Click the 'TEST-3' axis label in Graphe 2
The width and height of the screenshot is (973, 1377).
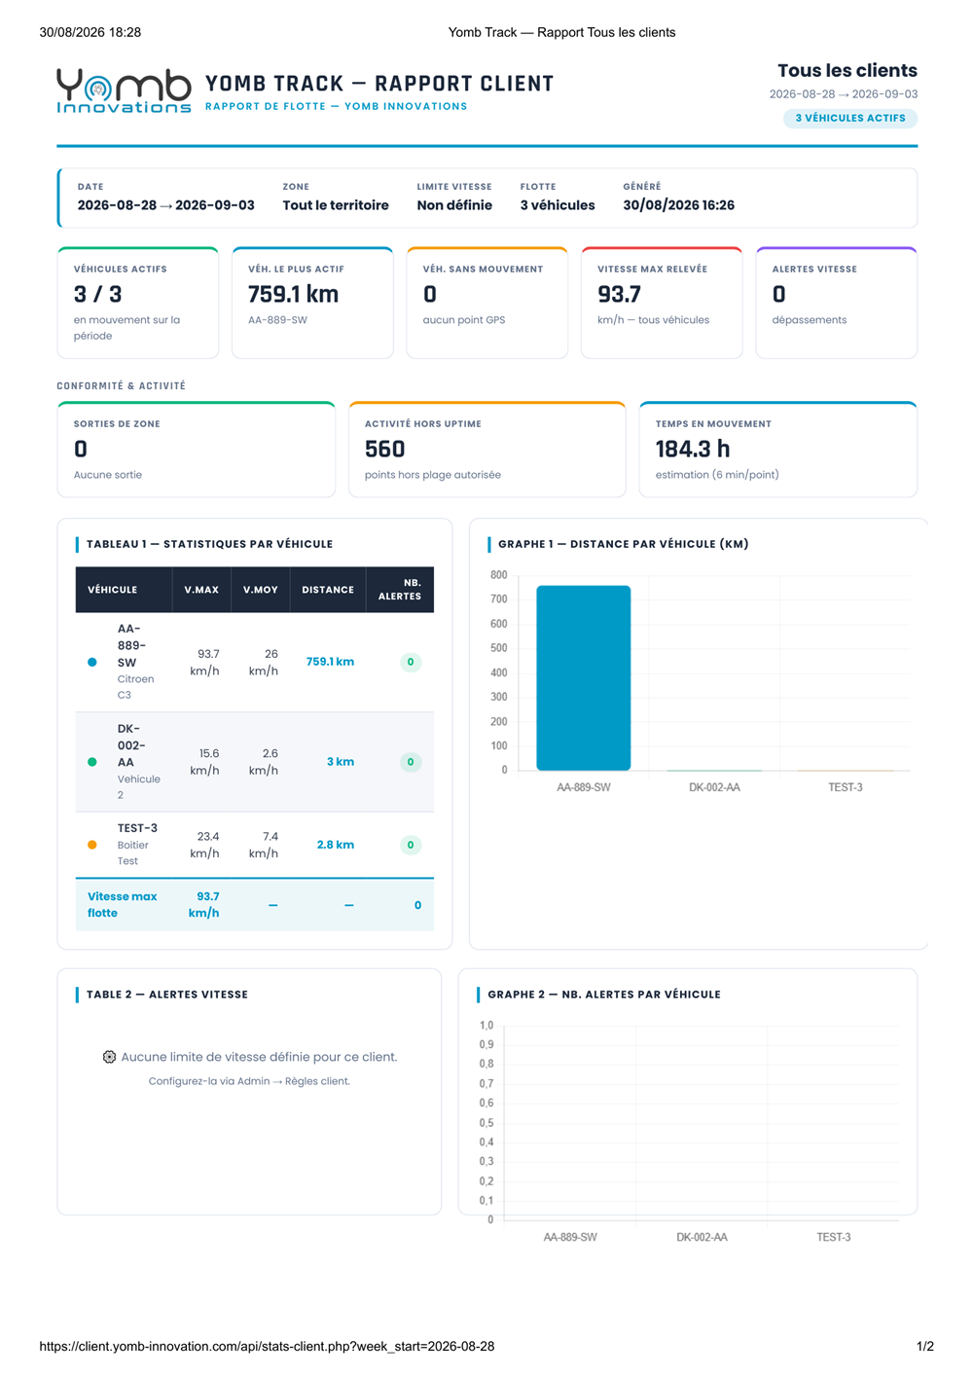coord(834,1237)
